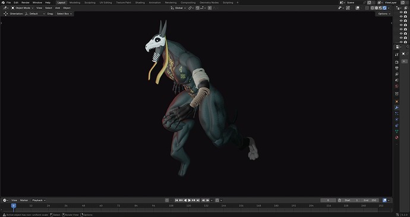Viewport: 410px width, 217px height.
Task: Click the properties search magnifier icon
Action: 408,46
